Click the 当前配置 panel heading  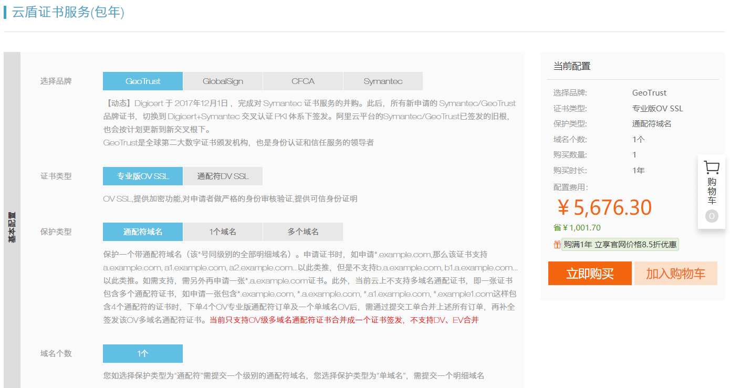(572, 66)
